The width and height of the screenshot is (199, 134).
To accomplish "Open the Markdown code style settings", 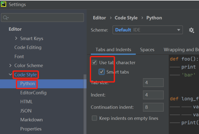I will point(31,120).
